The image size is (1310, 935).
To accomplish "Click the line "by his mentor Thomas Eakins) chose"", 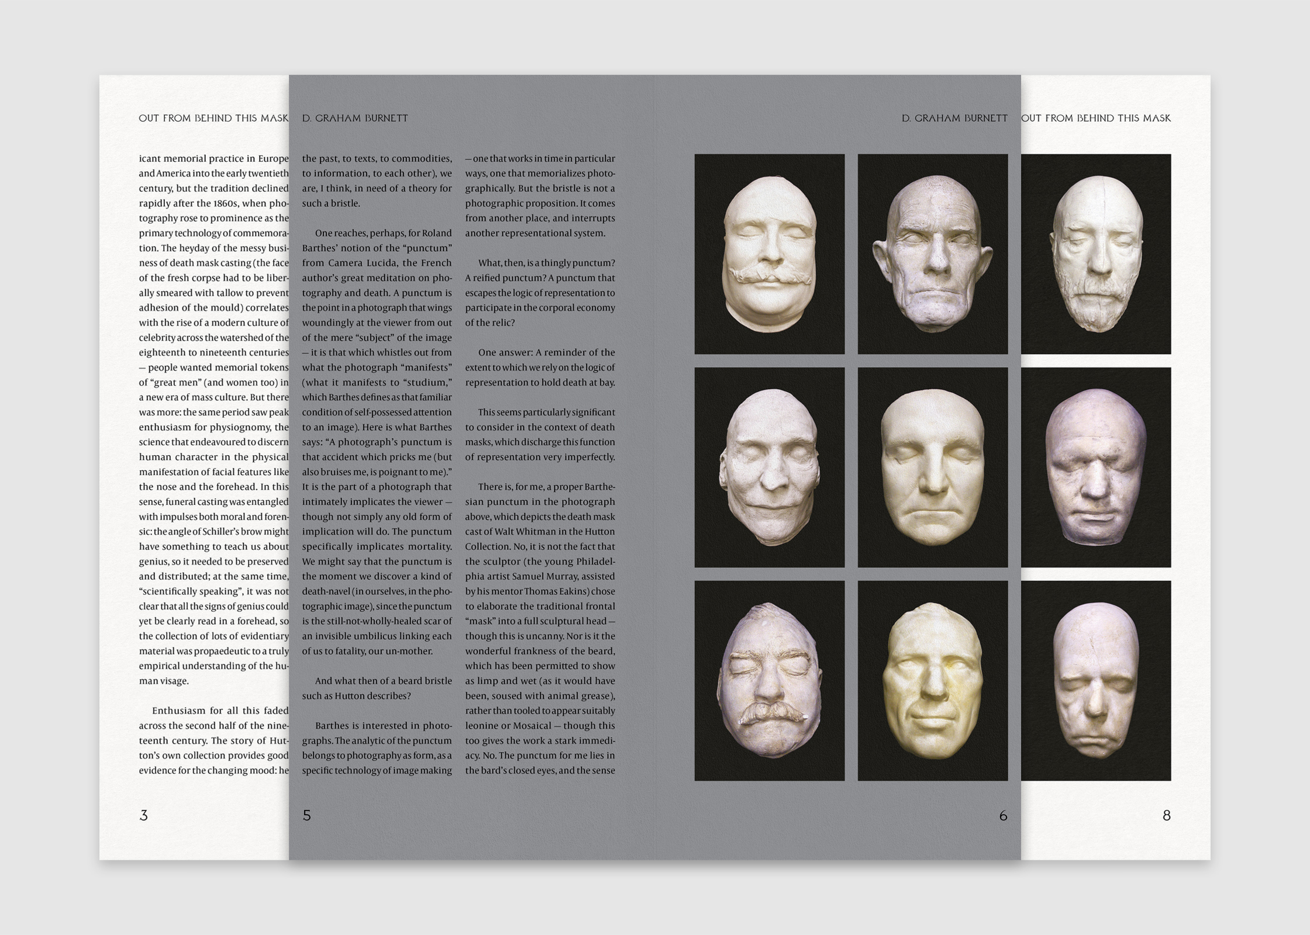I will click(540, 591).
